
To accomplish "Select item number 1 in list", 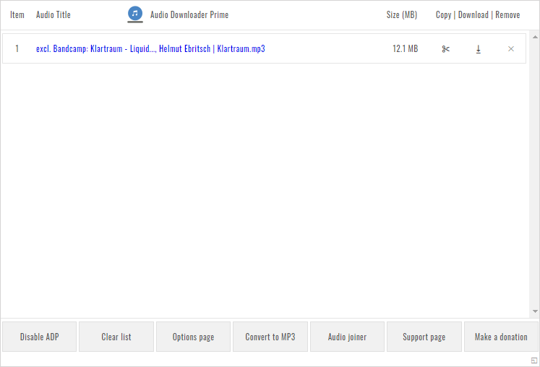I will 17,49.
